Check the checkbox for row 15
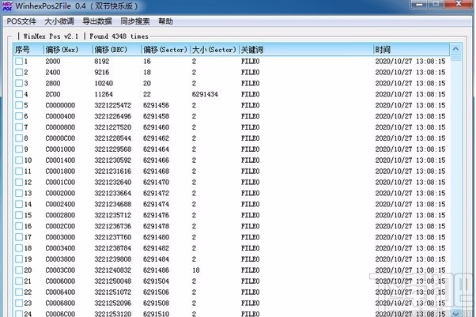The height and width of the screenshot is (317, 476). 19,215
